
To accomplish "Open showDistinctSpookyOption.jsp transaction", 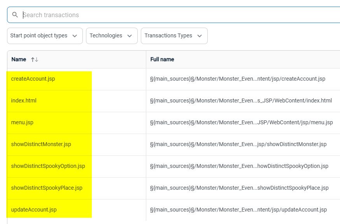I will (48, 166).
